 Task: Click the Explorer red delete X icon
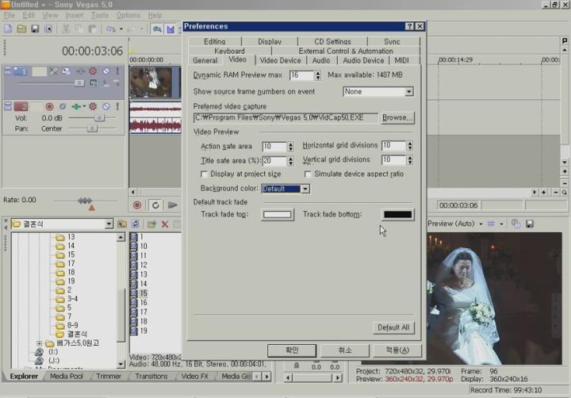(165, 224)
